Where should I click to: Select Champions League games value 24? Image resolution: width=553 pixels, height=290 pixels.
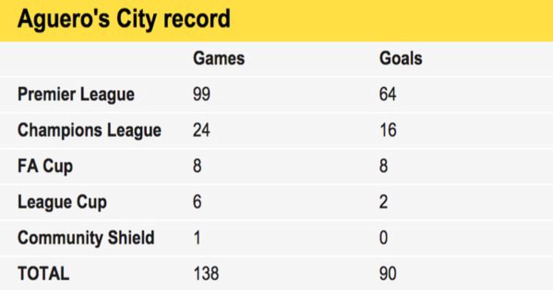click(x=201, y=131)
